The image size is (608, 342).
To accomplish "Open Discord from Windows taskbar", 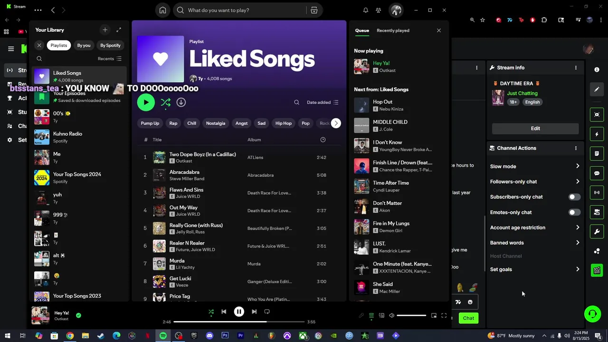I will point(209,336).
